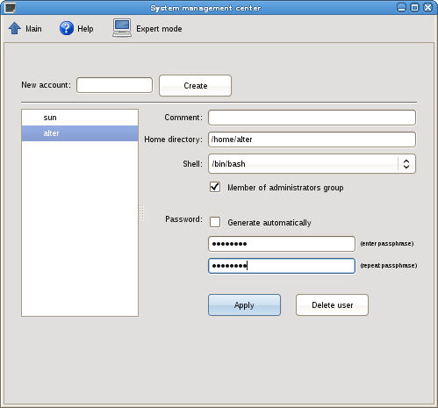Click the Main up-arrow icon

point(15,29)
